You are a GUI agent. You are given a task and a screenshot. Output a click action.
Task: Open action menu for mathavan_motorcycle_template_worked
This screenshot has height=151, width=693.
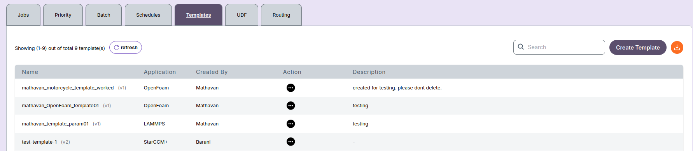tap(290, 88)
